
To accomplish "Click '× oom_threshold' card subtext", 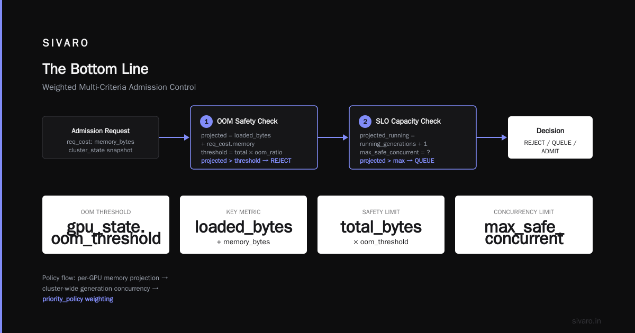I will pos(381,242).
